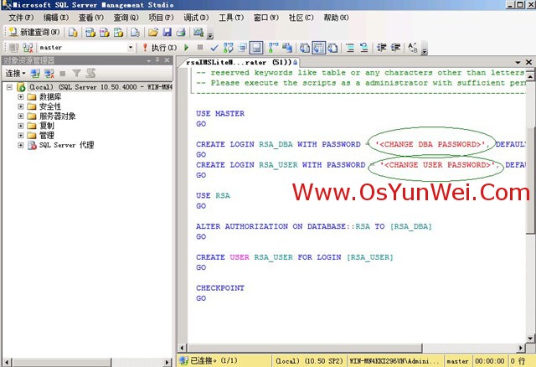Click the SQL Server Compact Query icon
The image size is (536, 367).
136,32
